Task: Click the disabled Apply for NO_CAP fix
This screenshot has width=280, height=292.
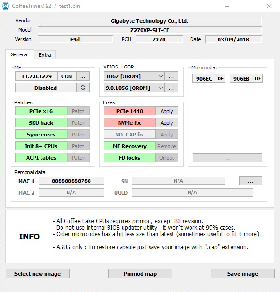Action: (x=167, y=134)
